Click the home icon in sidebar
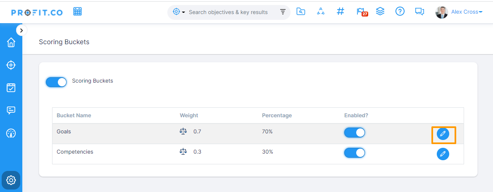Viewport: 493px width, 192px height. (x=11, y=43)
